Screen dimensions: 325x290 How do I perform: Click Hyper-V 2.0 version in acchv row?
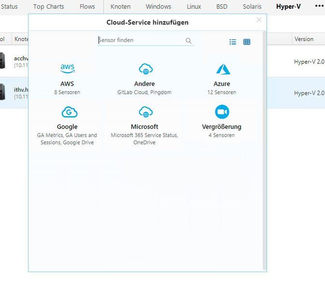309,62
